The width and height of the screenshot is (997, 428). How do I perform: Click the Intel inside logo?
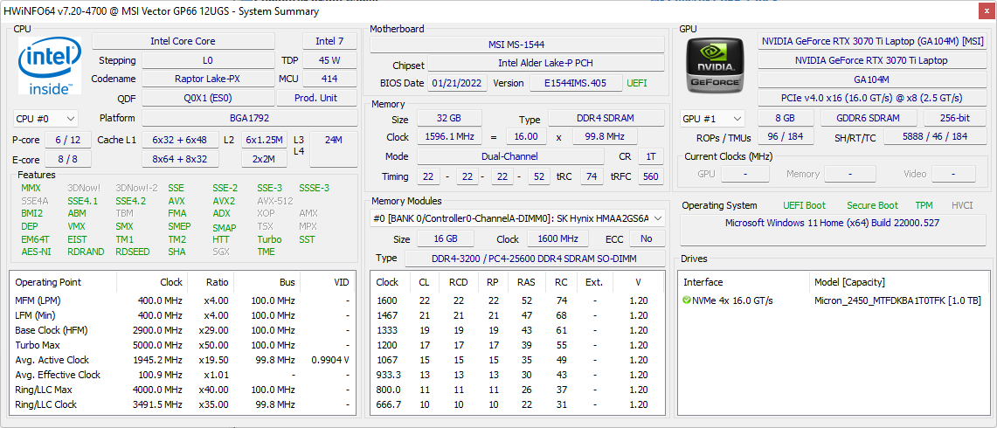[x=50, y=66]
